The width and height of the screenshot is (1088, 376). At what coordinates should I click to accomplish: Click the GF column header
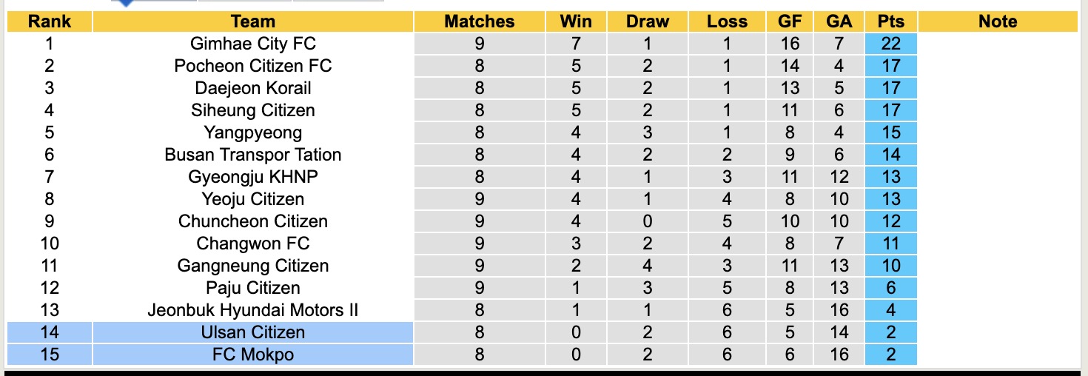click(790, 21)
